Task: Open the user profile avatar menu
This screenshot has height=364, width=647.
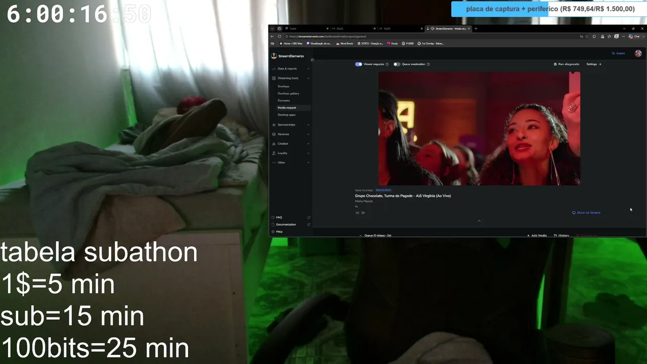Action: click(x=638, y=53)
